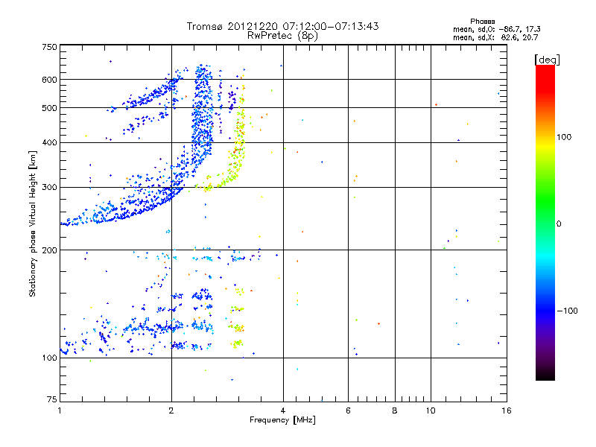Click the y-axis tick label '75'
This screenshot has height=447, width=596.
coord(52,399)
